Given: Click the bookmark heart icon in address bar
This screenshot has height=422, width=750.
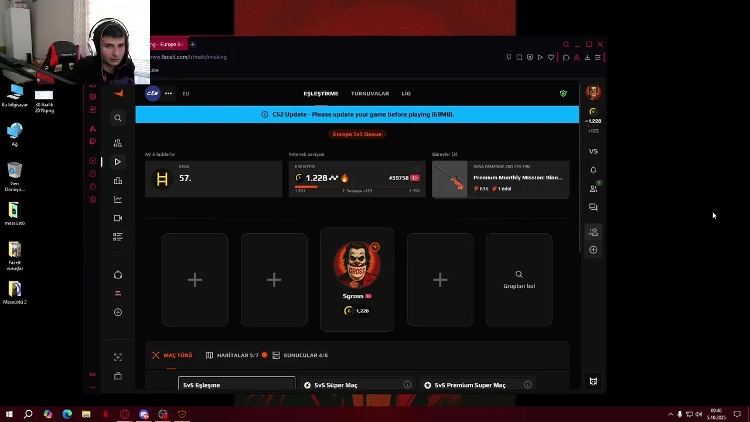Looking at the screenshot, I should [551, 57].
